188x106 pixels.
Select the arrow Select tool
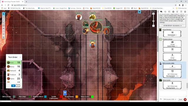click(4, 14)
